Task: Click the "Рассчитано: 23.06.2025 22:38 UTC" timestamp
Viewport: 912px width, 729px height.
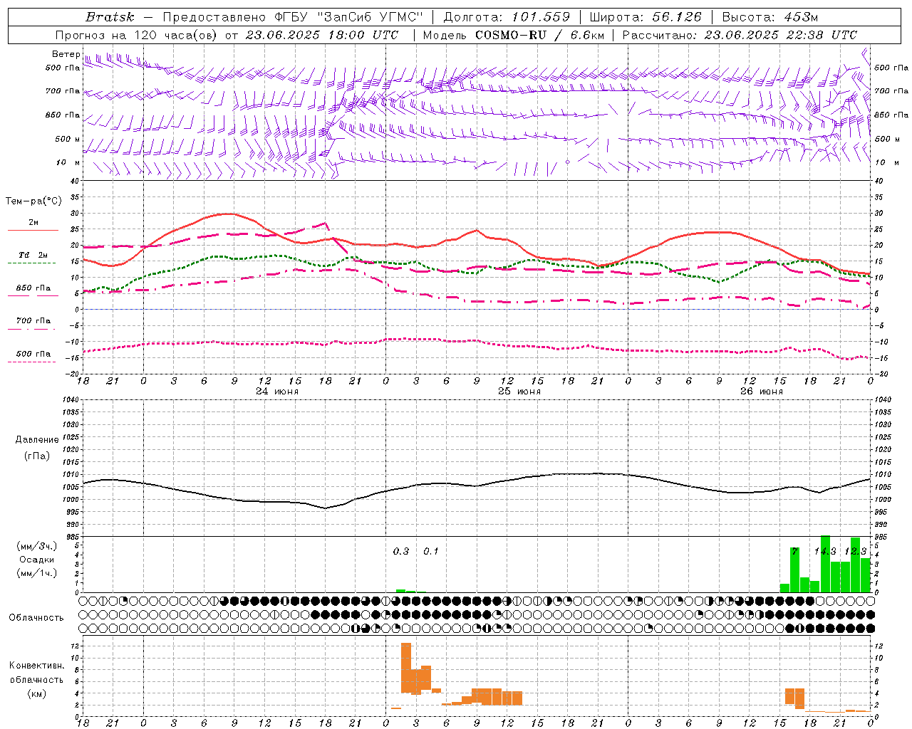Action: (x=740, y=35)
